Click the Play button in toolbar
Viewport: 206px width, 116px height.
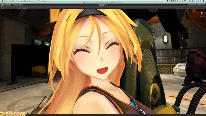tap(100, 5)
